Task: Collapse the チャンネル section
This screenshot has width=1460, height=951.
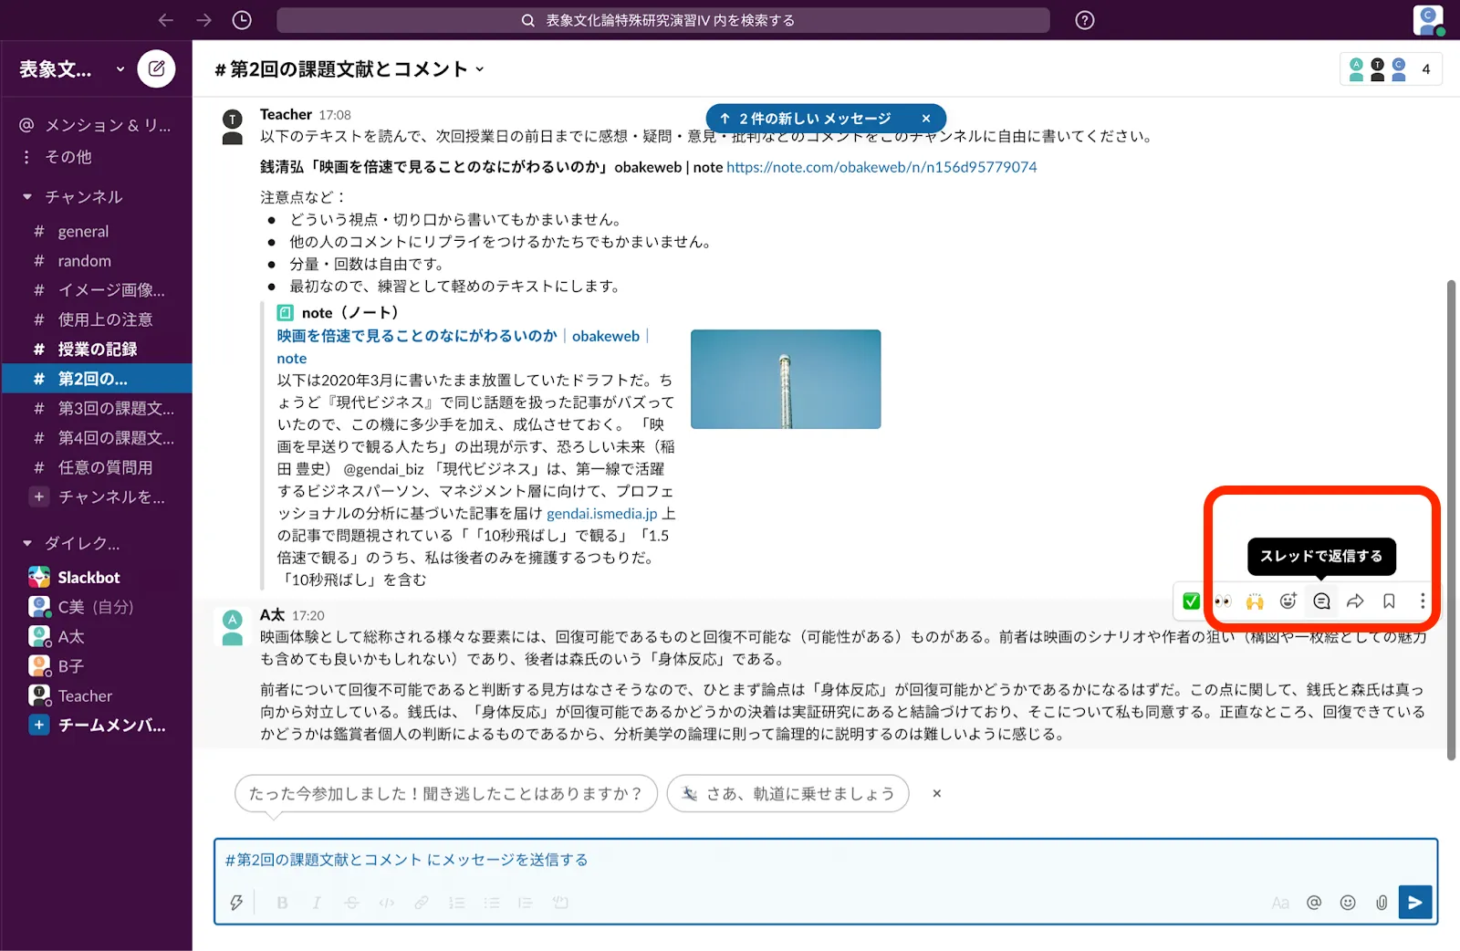Action: (27, 197)
